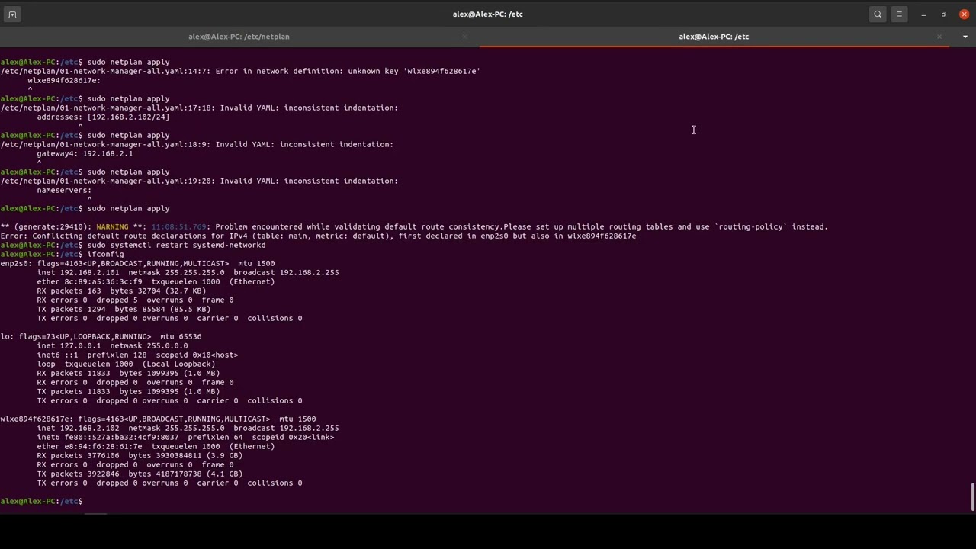Image resolution: width=976 pixels, height=549 pixels.
Task: Click 'inet 192.168.2.101' address line
Action: point(188,272)
